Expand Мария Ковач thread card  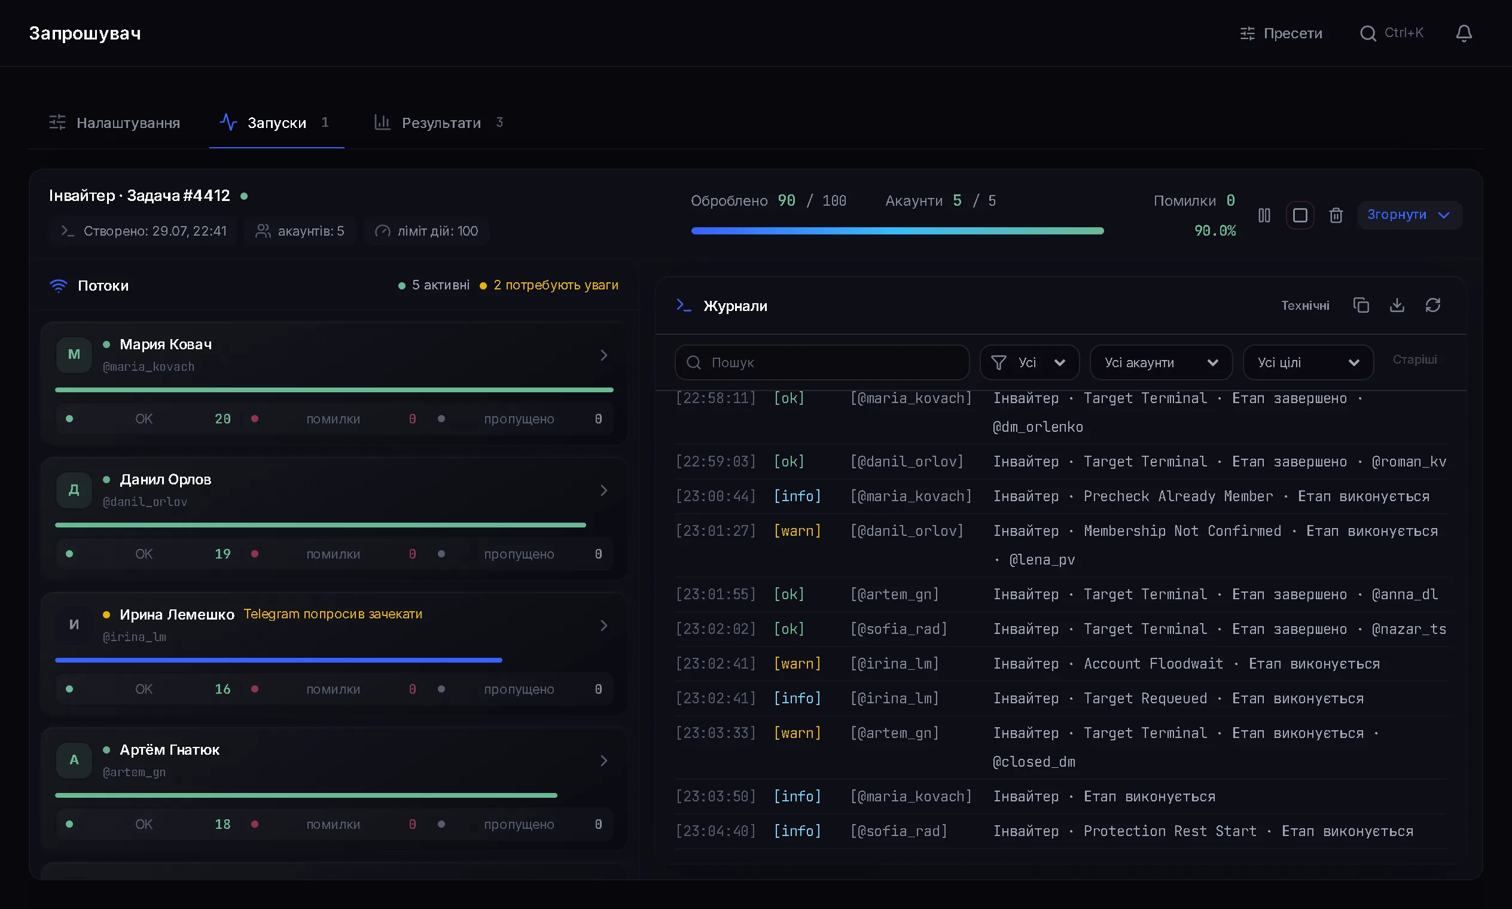coord(603,355)
